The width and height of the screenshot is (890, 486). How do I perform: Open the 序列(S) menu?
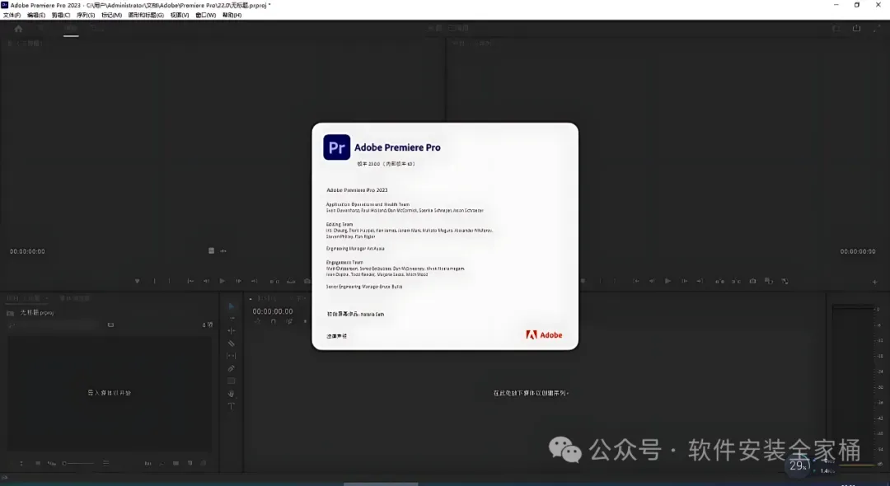click(x=86, y=16)
